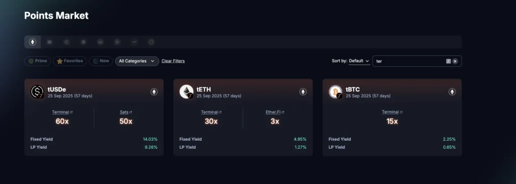The height and width of the screenshot is (184, 516).
Task: Open the Ether.Fi external link
Action: (x=275, y=112)
